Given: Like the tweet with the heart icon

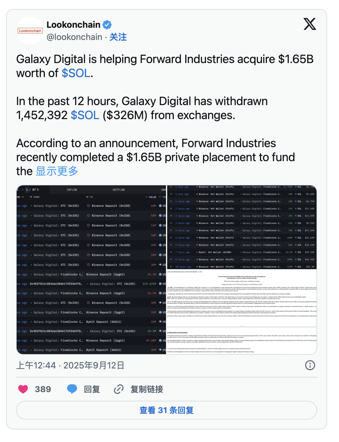Looking at the screenshot, I should pos(23,389).
